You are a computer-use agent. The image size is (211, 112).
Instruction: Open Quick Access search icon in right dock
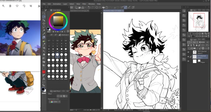coord(184,11)
